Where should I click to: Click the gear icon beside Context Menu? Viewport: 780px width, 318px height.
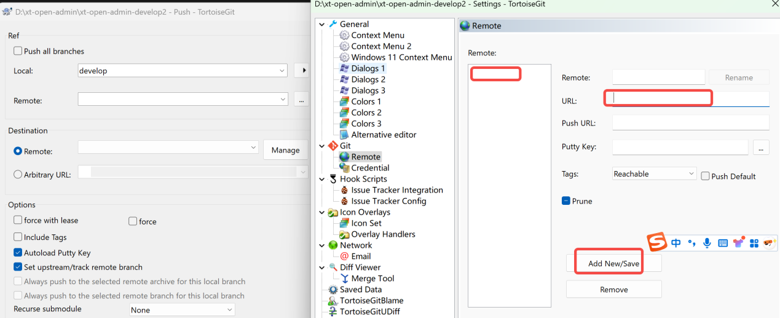pyautogui.click(x=344, y=35)
